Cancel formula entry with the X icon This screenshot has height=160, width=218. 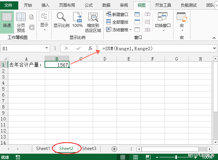66,48
